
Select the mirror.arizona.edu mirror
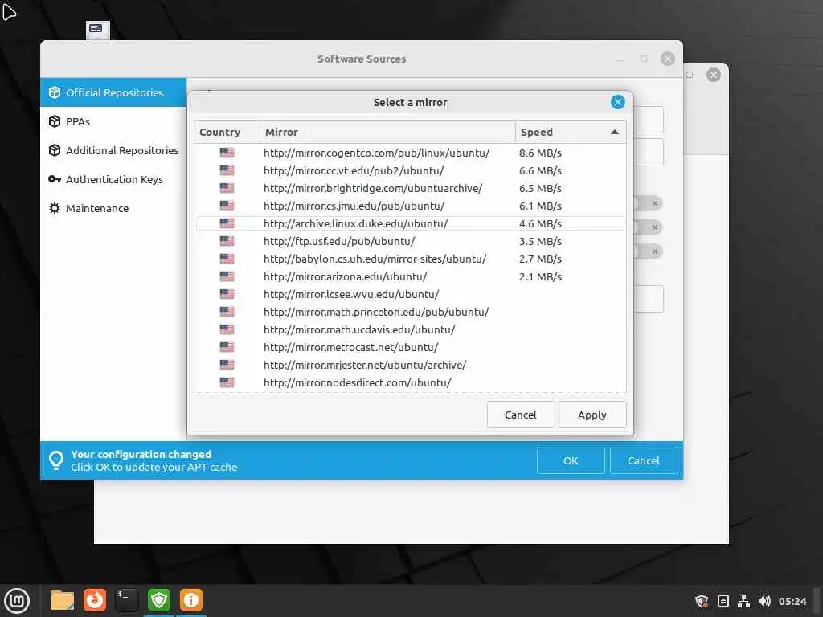pos(410,276)
